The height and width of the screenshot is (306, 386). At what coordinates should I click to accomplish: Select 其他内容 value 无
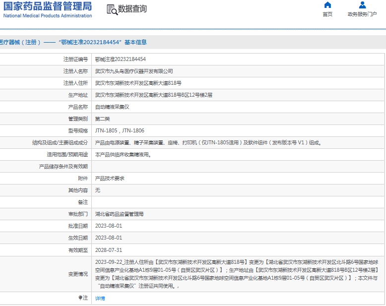[x=97, y=190]
